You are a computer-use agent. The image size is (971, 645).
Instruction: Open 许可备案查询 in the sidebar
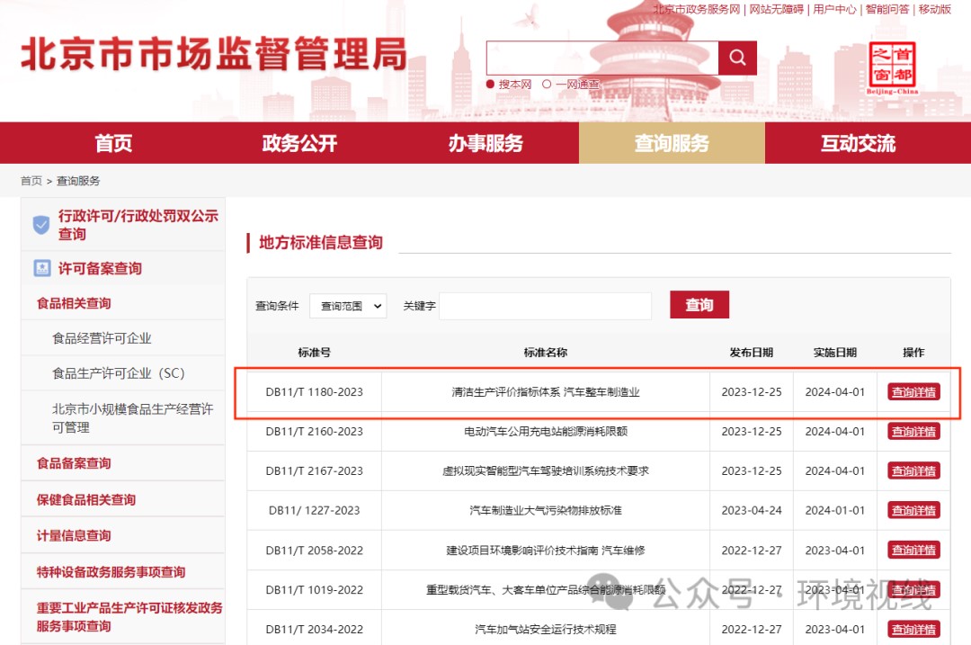[100, 268]
